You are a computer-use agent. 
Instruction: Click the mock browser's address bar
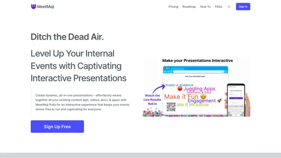coord(198,72)
